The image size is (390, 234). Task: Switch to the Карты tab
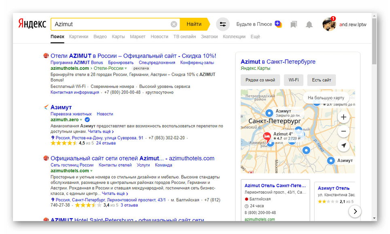click(x=118, y=37)
